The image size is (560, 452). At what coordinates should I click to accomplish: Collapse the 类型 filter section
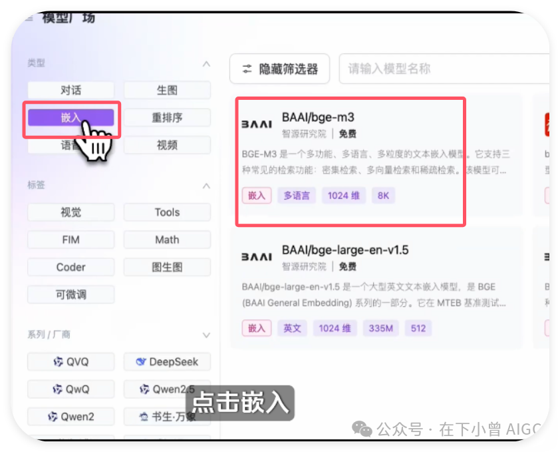coord(206,64)
